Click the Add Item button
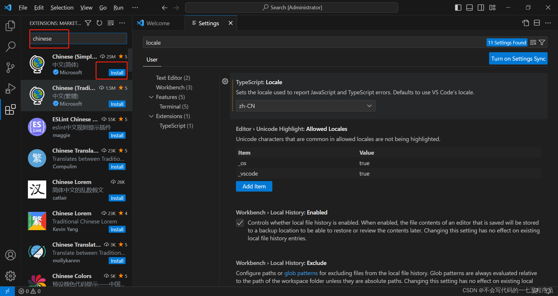558x296 pixels. point(254,186)
